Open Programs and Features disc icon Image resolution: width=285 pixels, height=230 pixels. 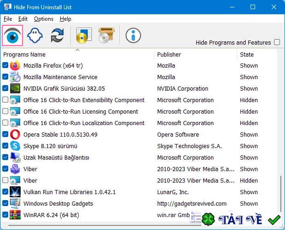[x=84, y=35]
